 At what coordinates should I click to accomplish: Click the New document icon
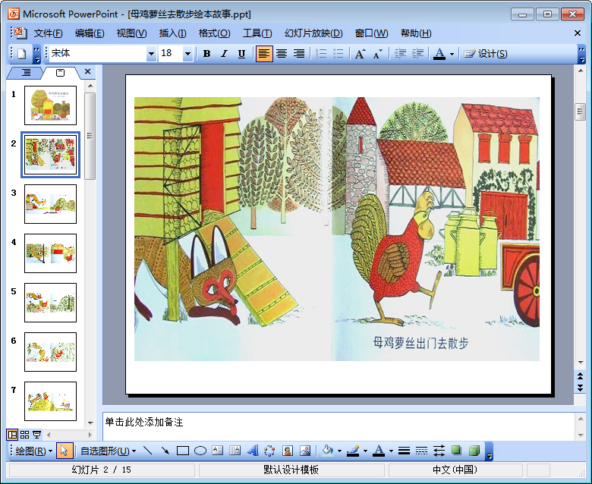coord(21,54)
